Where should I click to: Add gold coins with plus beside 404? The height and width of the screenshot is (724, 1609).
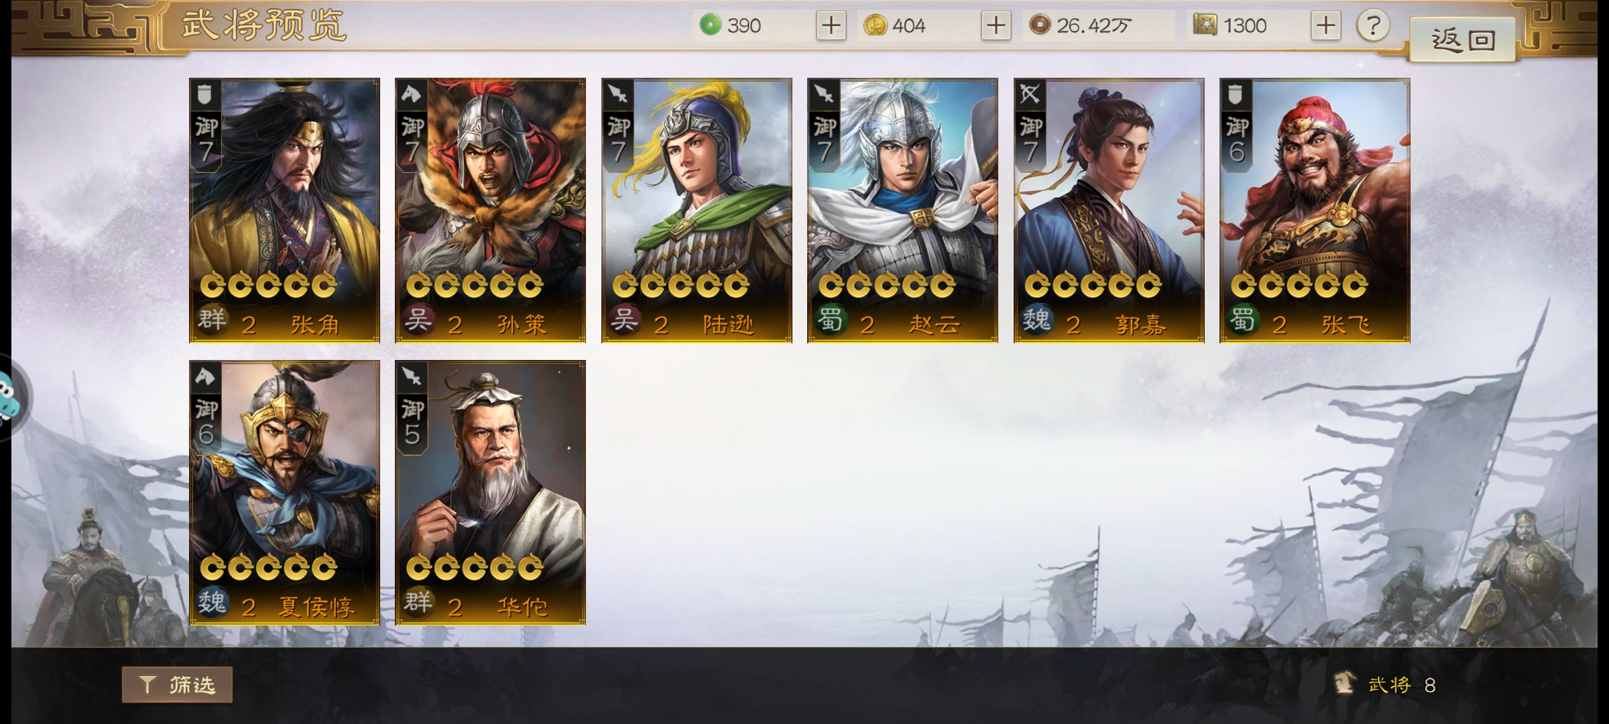pos(996,25)
